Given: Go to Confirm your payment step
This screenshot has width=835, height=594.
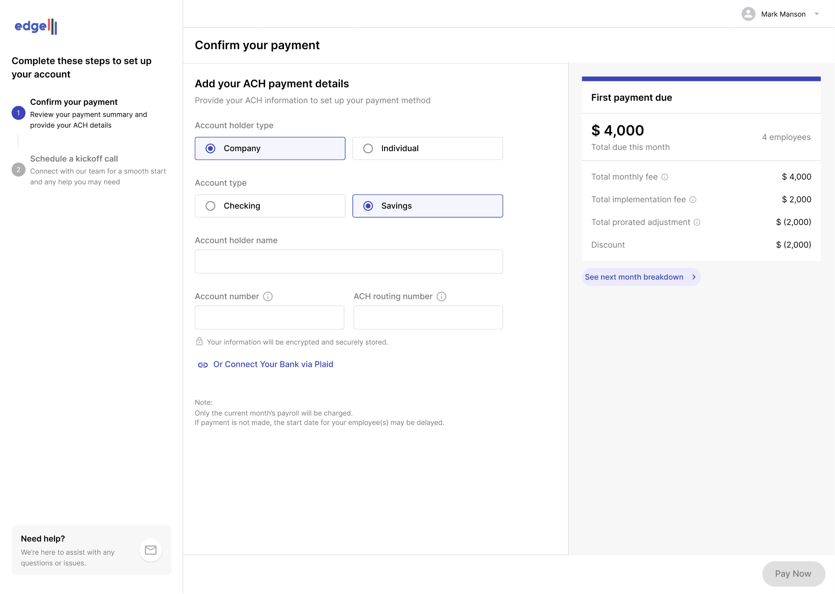Looking at the screenshot, I should (74, 102).
